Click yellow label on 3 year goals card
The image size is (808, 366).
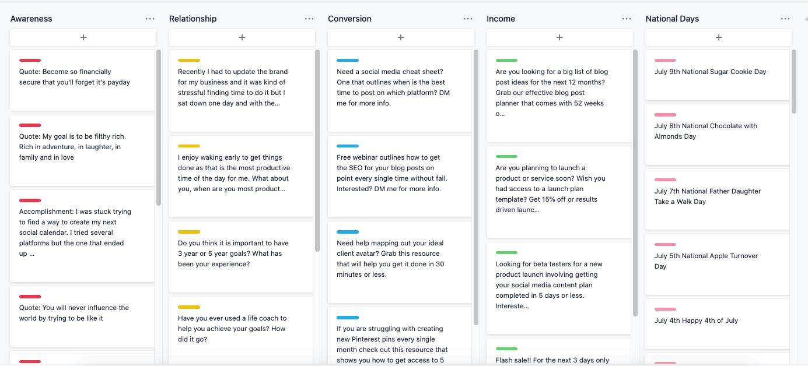189,232
